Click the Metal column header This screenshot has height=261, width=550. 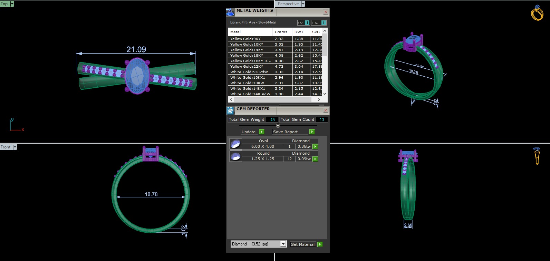[x=250, y=32]
